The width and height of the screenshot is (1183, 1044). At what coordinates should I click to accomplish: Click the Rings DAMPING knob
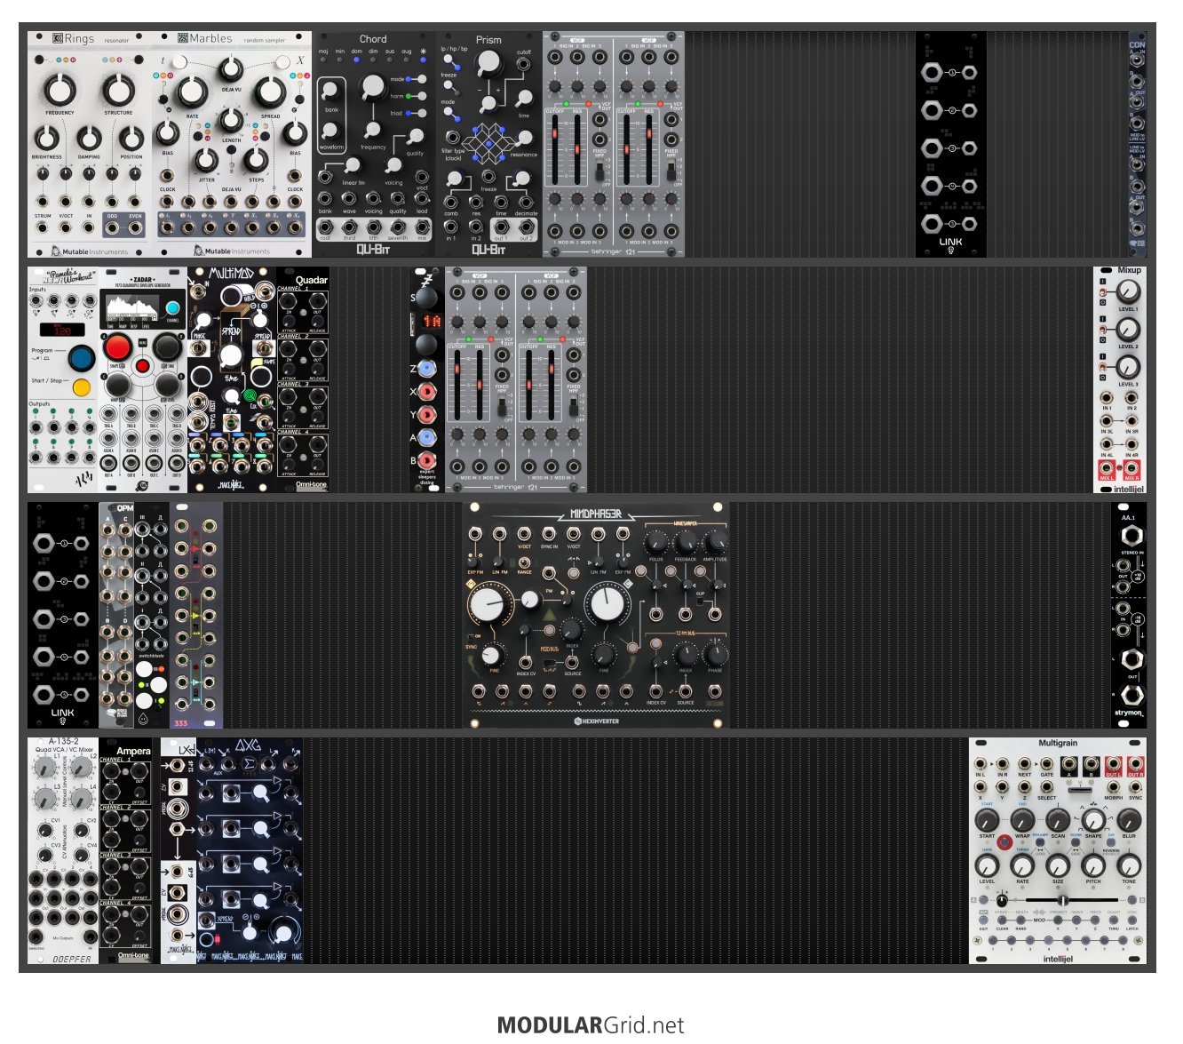click(89, 139)
